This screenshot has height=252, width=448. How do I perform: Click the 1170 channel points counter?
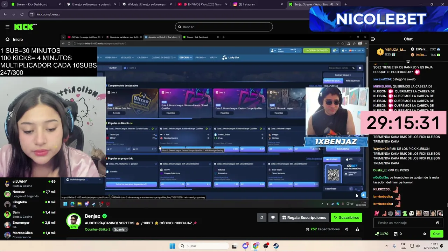tap(381, 234)
